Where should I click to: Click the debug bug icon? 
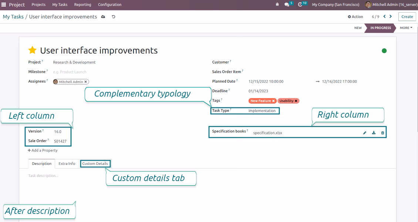(277, 4)
